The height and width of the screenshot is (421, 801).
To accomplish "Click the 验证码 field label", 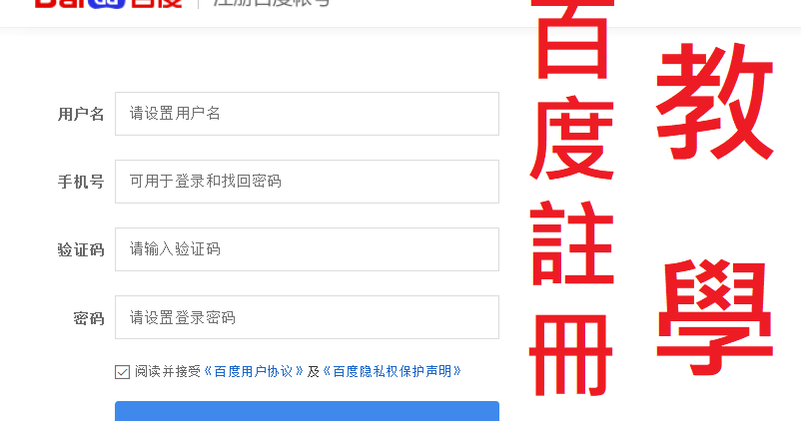I will pyautogui.click(x=81, y=250).
